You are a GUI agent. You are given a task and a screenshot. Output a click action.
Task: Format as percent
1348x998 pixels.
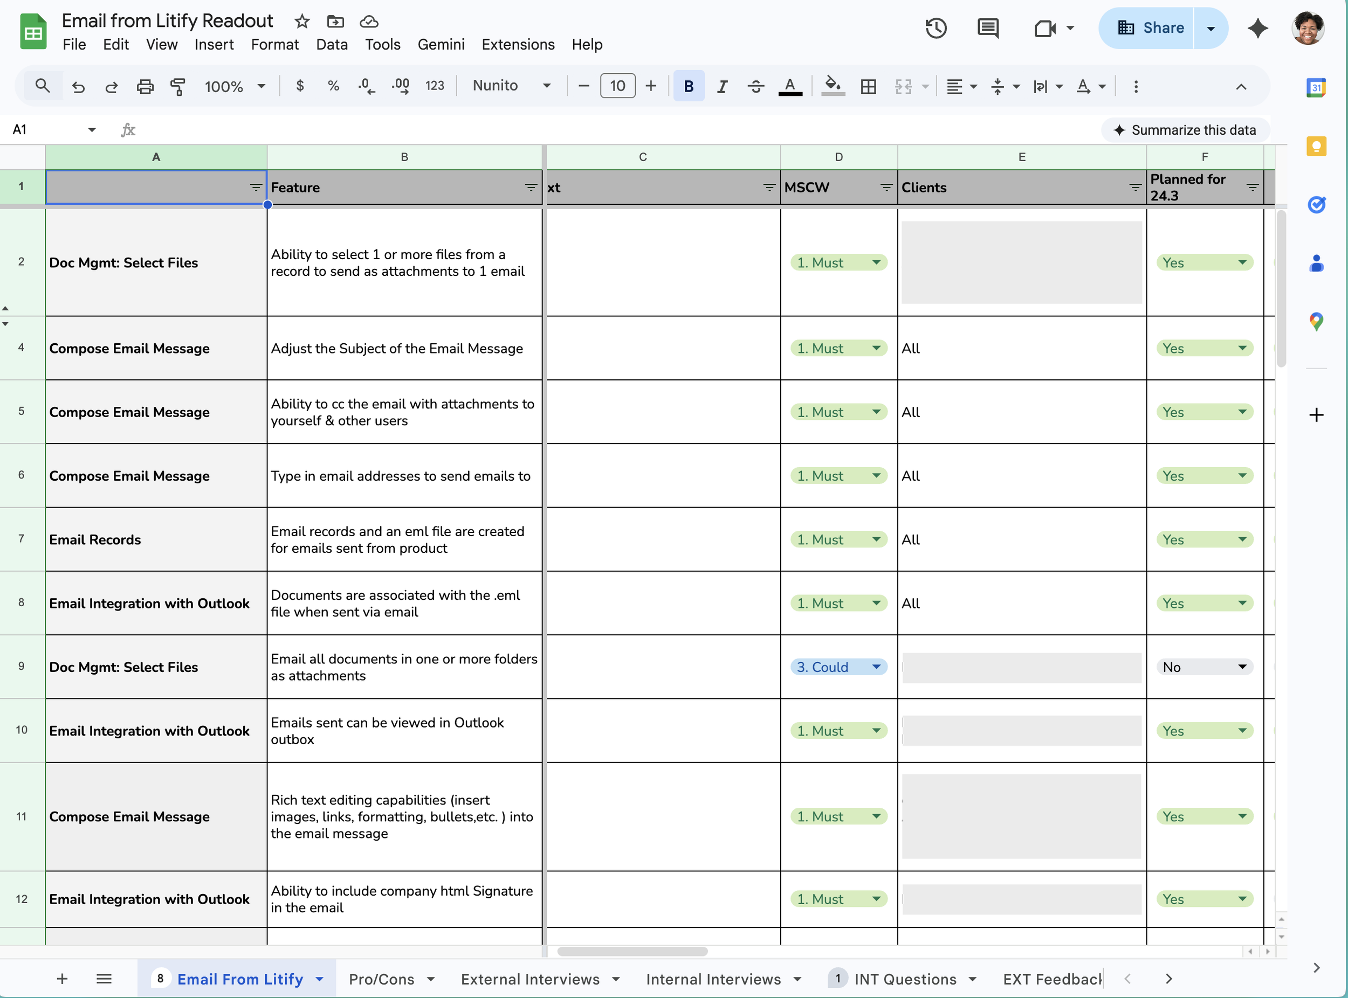tap(333, 86)
